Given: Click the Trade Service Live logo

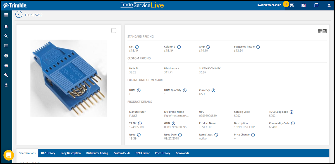Looking at the screenshot, I should (142, 5).
